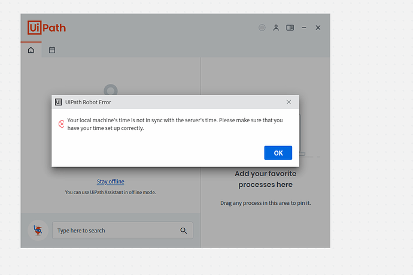The width and height of the screenshot is (413, 275).
Task: Click the magnifier search icon
Action: (184, 231)
